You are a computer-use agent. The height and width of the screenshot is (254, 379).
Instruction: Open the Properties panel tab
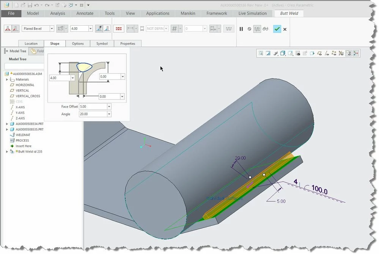(x=127, y=44)
